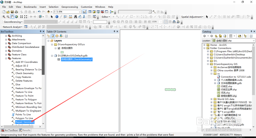
Task: Close the Table Of Contents panel
Action: coord(117,31)
